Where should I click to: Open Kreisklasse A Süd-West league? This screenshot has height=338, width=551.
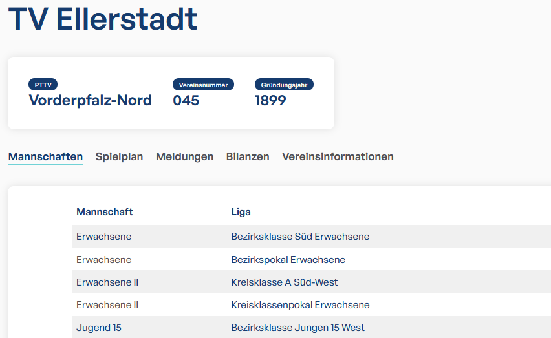tap(284, 282)
